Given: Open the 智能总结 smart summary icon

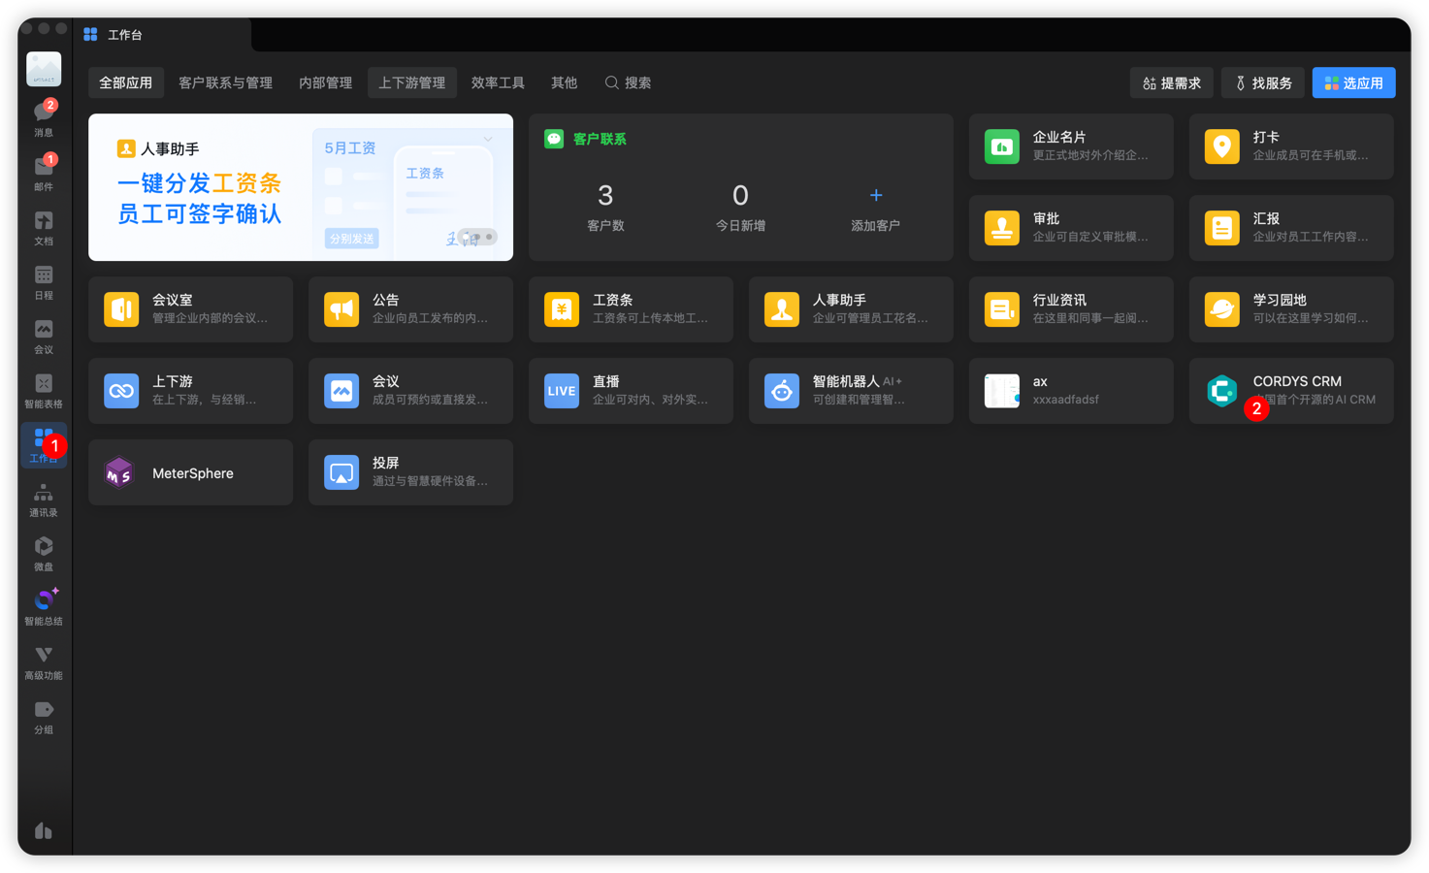Looking at the screenshot, I should click(44, 606).
